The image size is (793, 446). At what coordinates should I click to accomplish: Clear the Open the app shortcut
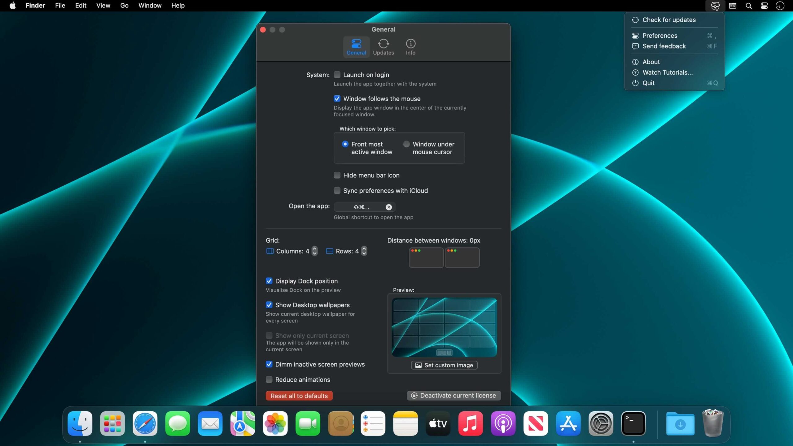click(388, 207)
